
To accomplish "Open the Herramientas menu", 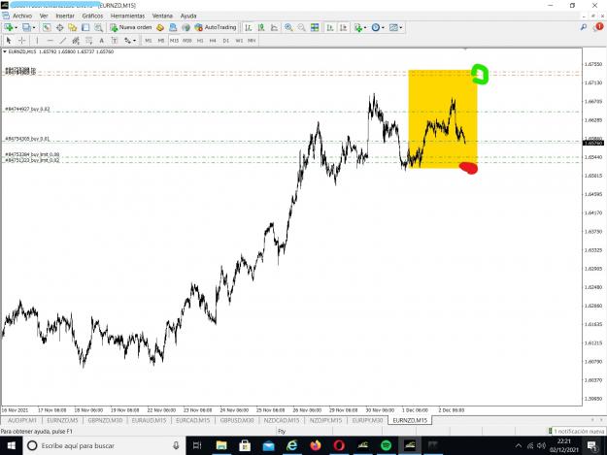I will click(x=128, y=16).
